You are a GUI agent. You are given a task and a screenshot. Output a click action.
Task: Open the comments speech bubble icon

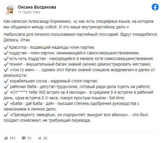pos(24,138)
